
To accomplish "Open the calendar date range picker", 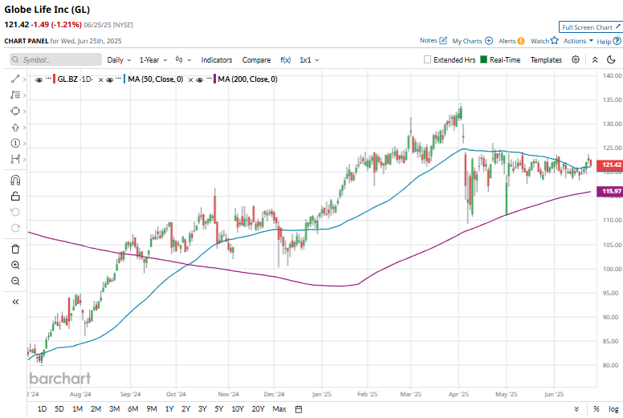I will 299,409.
